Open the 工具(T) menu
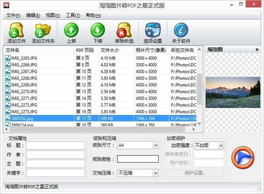 (73, 15)
